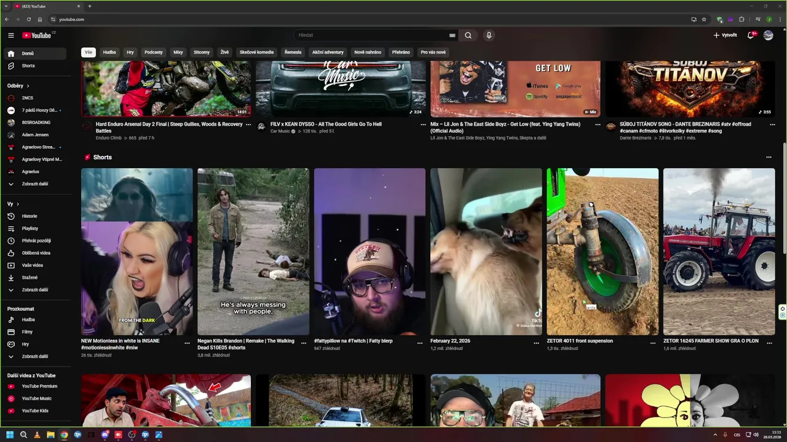The height and width of the screenshot is (442, 787).
Task: Open Přehrát později list
Action: tap(34, 241)
